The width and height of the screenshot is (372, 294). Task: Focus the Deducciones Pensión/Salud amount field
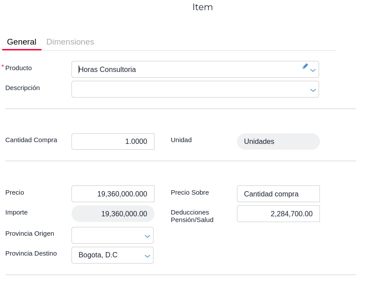point(278,214)
